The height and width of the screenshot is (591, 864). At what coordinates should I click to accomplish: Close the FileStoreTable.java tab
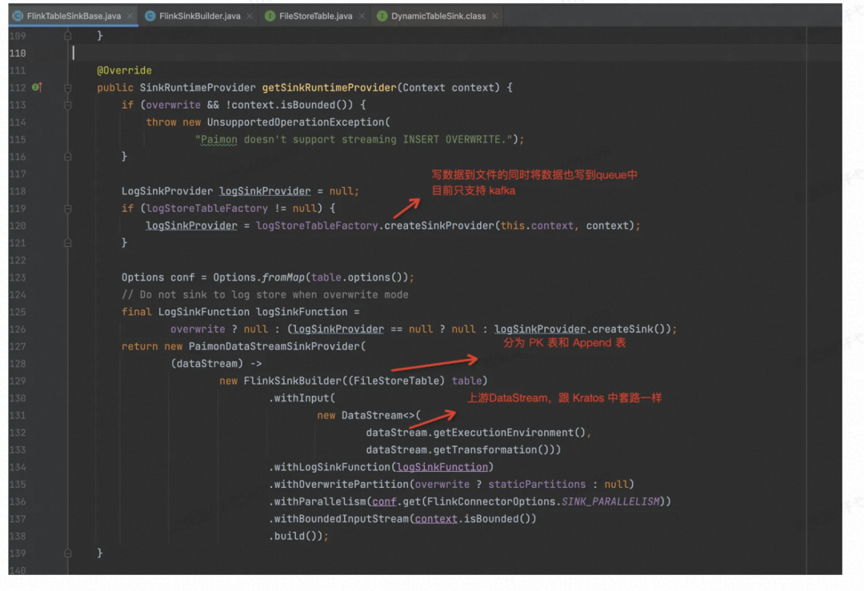coord(362,16)
